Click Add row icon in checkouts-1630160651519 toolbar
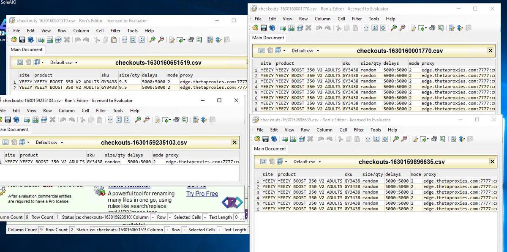The height and width of the screenshot is (252, 507). (x=41, y=39)
